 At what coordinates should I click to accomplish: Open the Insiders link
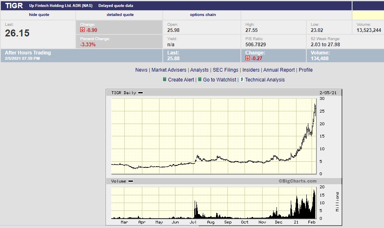pos(251,70)
